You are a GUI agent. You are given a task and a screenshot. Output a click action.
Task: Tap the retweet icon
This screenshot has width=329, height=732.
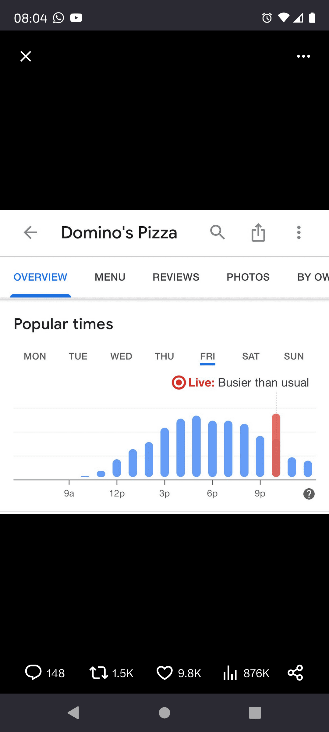tap(99, 672)
